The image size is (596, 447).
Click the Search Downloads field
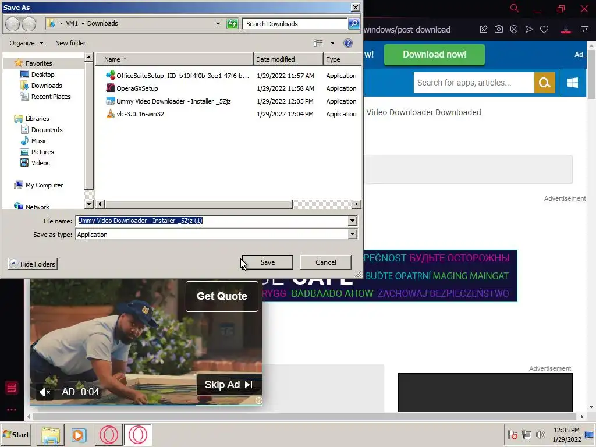[295, 23]
